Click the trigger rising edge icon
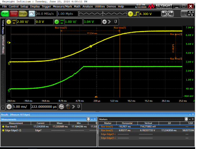Screen dimensions: 197x149 coord(136,14)
